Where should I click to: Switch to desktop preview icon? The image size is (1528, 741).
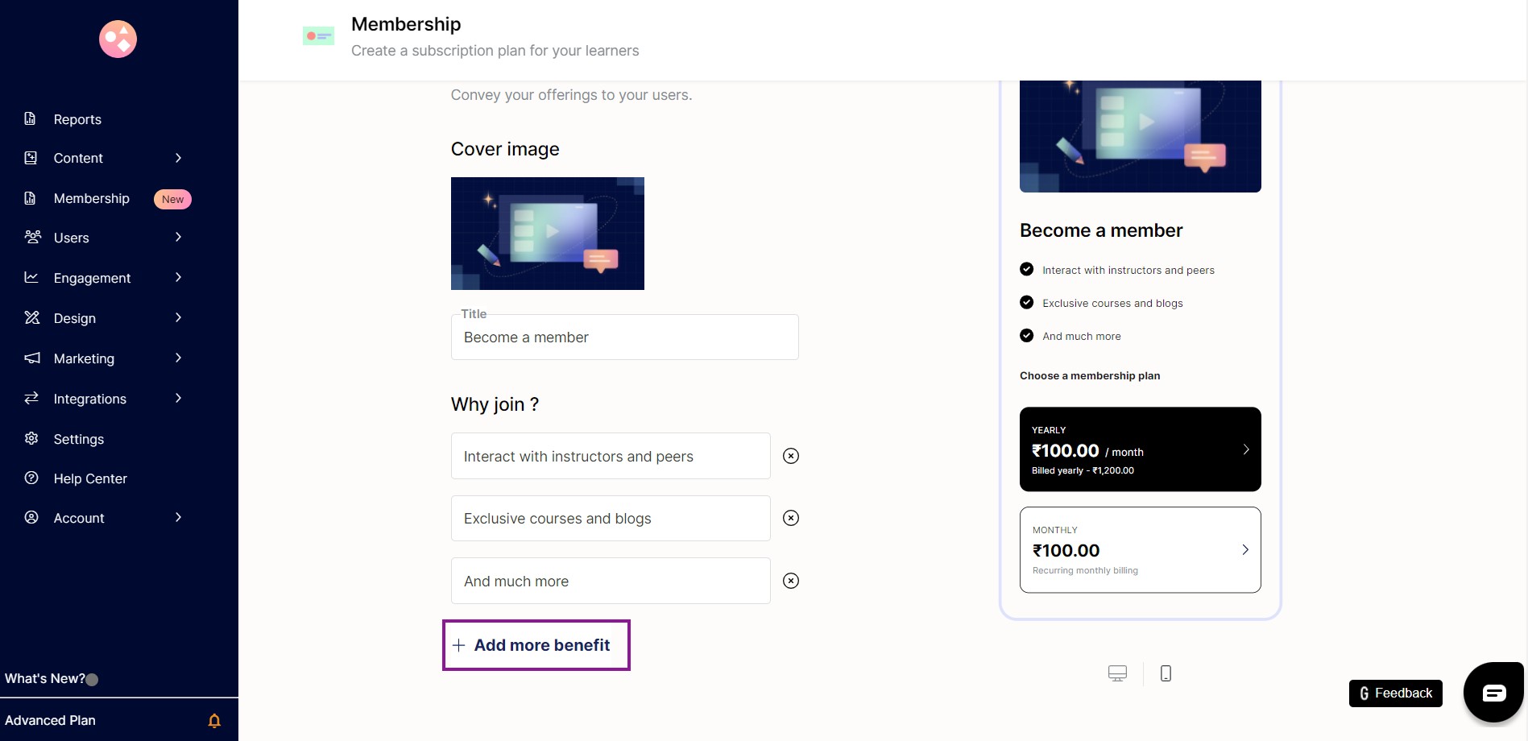[1117, 673]
